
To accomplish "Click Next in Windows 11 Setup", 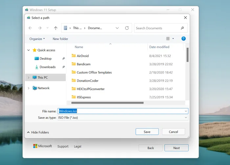I will 176,148.
